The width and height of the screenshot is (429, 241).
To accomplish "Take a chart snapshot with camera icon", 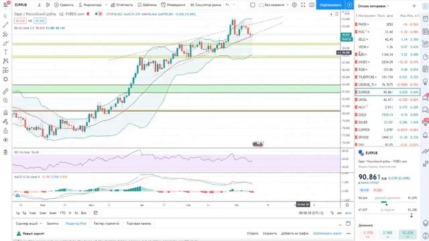I will (x=312, y=5).
